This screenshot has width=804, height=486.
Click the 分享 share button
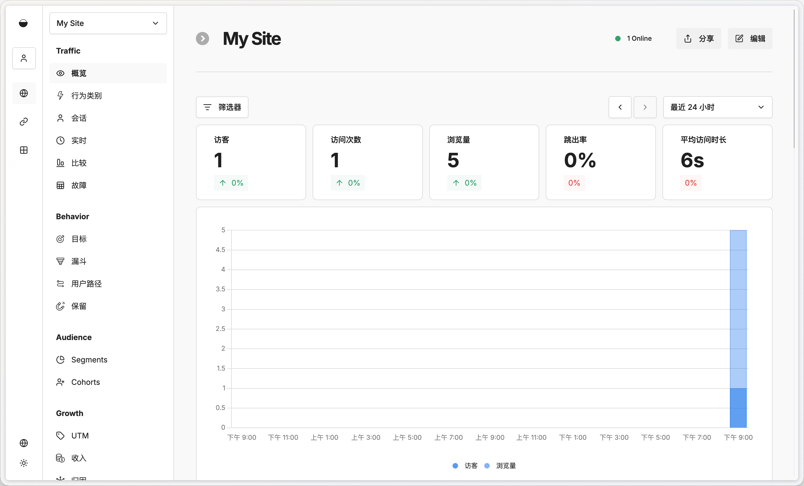click(x=698, y=39)
